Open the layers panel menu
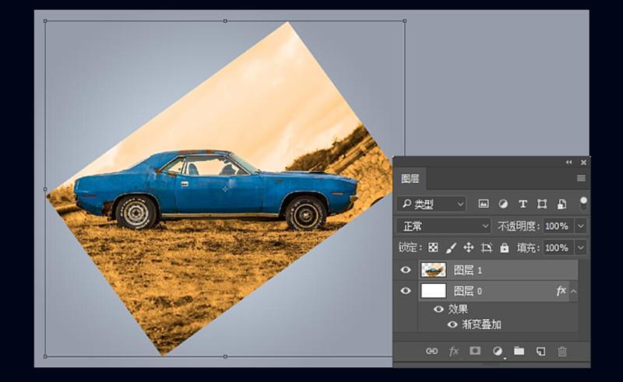 (581, 178)
